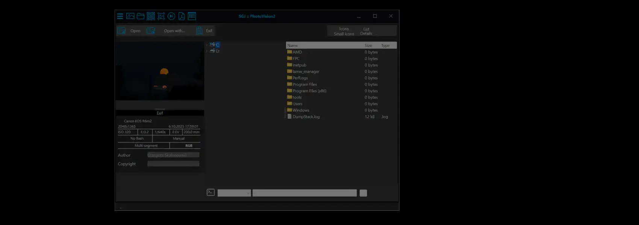
Task: Open the hamburger main menu
Action: (x=120, y=16)
